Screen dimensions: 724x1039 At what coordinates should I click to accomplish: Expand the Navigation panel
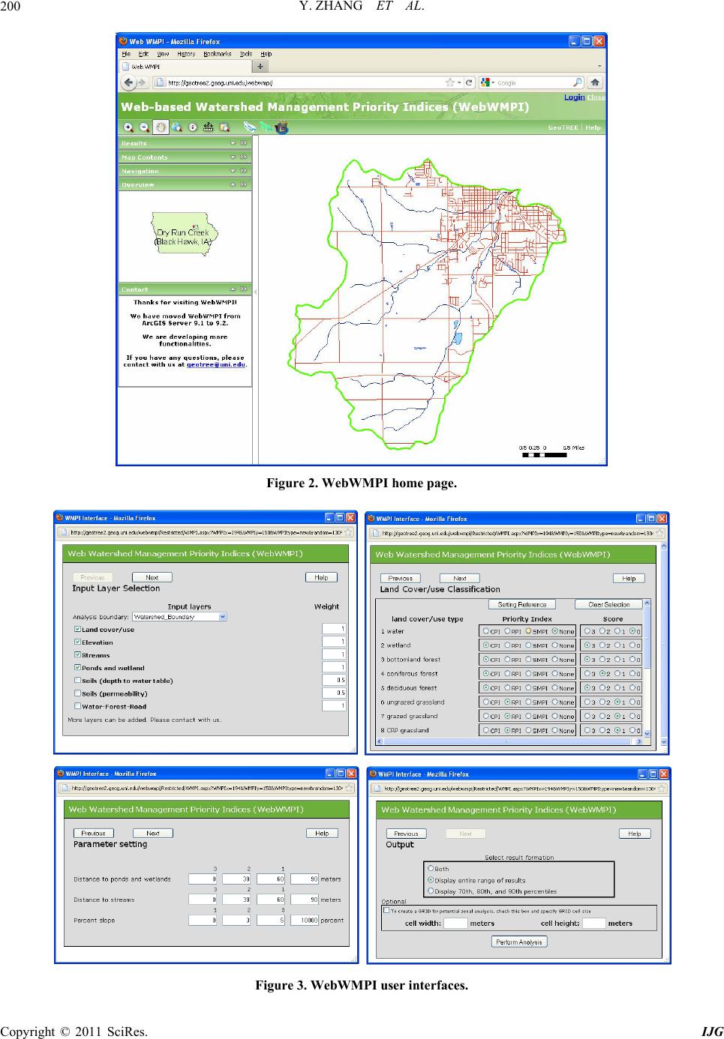click(233, 171)
